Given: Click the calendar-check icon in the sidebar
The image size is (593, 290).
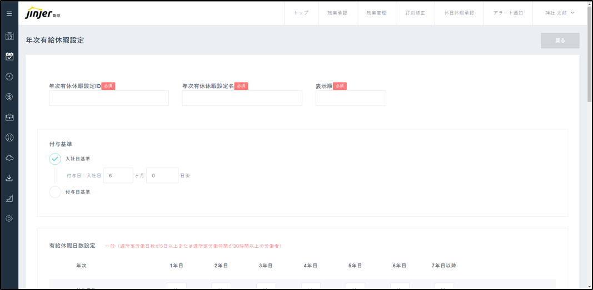Looking at the screenshot, I should 9,57.
